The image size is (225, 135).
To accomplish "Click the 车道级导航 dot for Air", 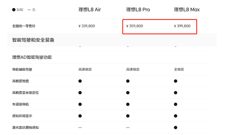I will coord(80,104).
